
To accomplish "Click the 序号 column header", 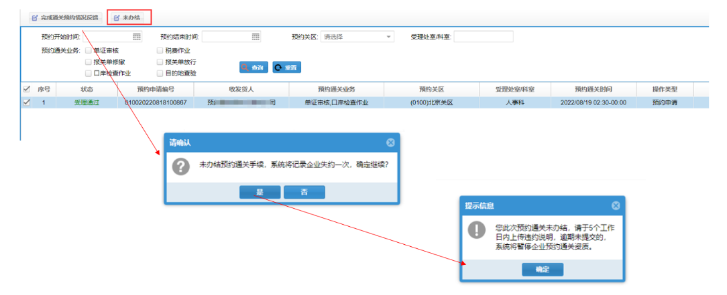I will [x=44, y=89].
